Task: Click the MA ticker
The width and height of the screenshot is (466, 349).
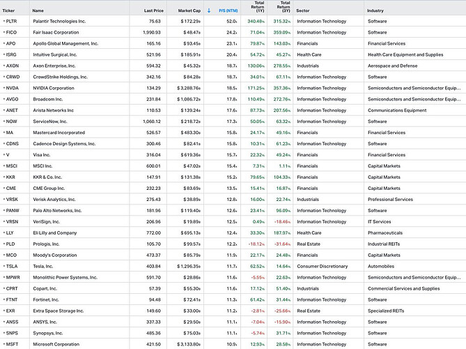Action: click(10, 133)
